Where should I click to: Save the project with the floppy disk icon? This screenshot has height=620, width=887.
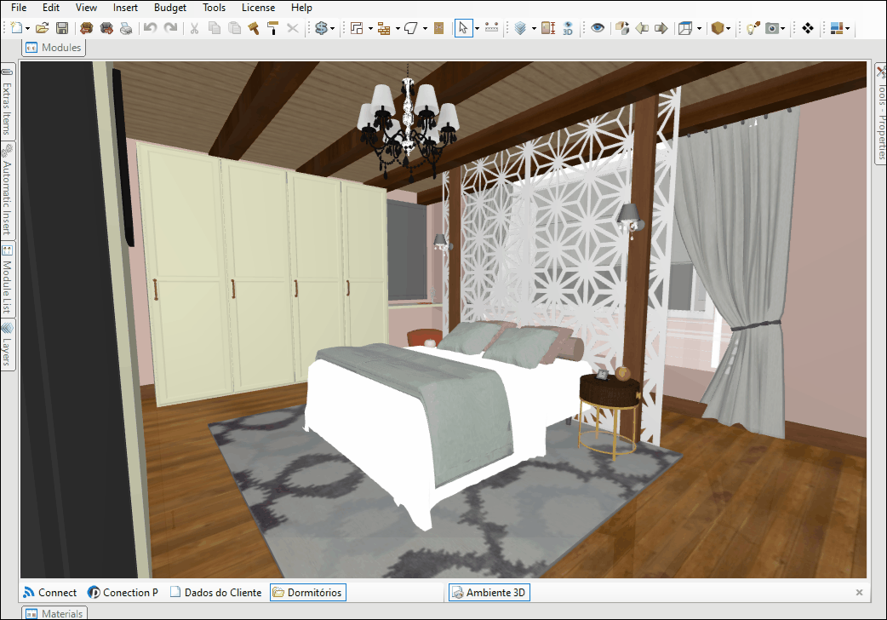pyautogui.click(x=62, y=28)
